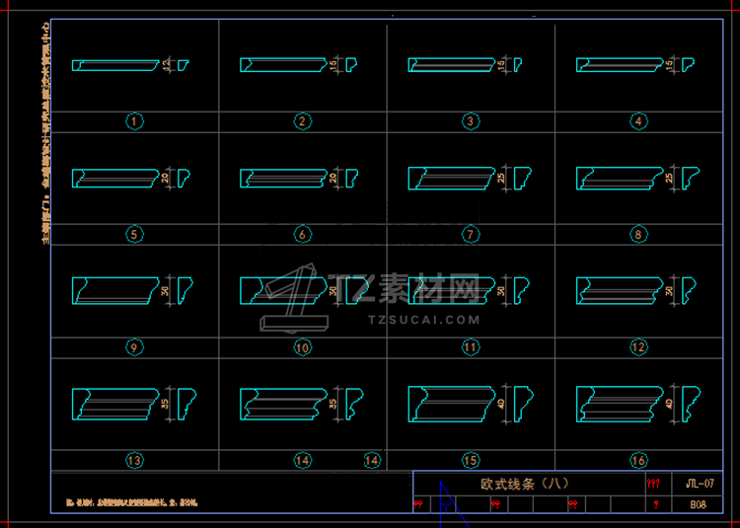
Task: Select molding 13 elevation drawing
Action: 115,405
